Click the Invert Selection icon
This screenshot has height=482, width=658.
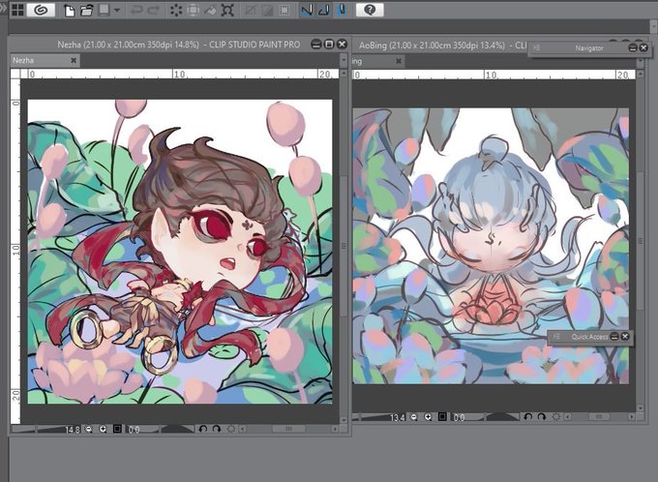(267, 11)
